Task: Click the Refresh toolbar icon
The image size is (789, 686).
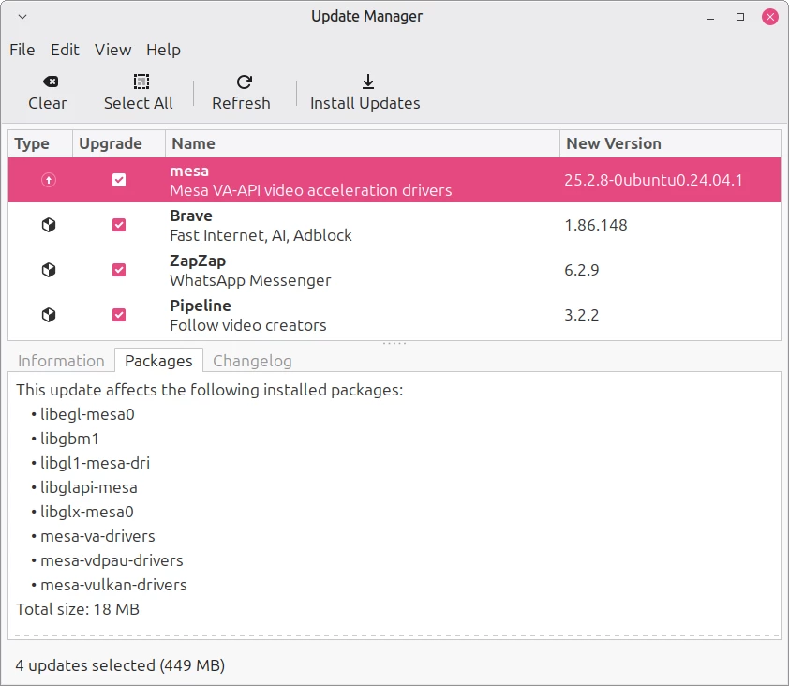Action: (x=244, y=82)
